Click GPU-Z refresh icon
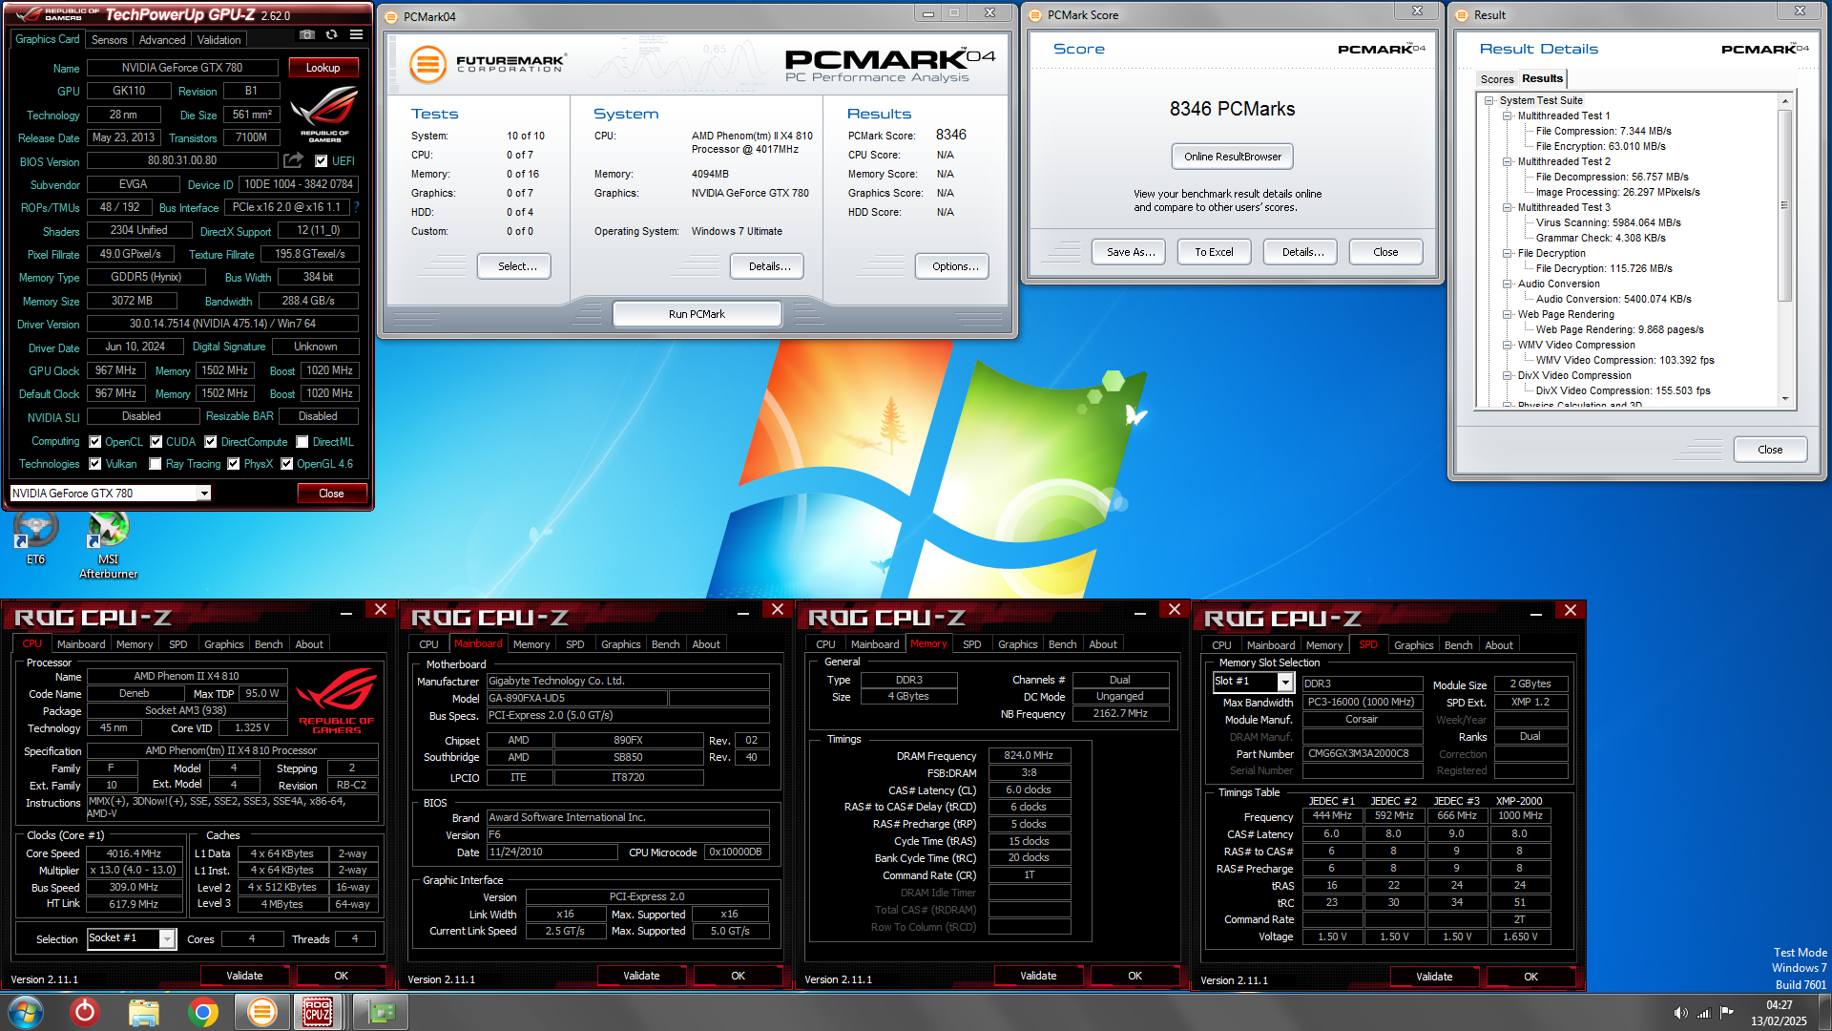This screenshot has height=1031, width=1832. click(331, 34)
